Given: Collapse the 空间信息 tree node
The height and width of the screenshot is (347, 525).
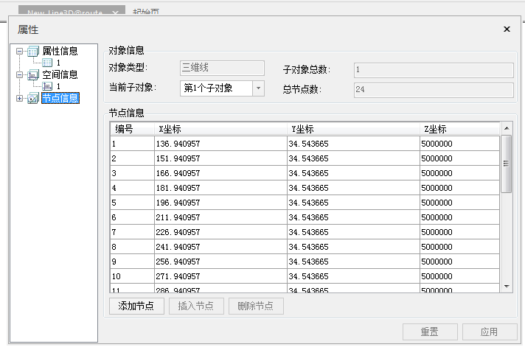Looking at the screenshot, I should coord(19,75).
